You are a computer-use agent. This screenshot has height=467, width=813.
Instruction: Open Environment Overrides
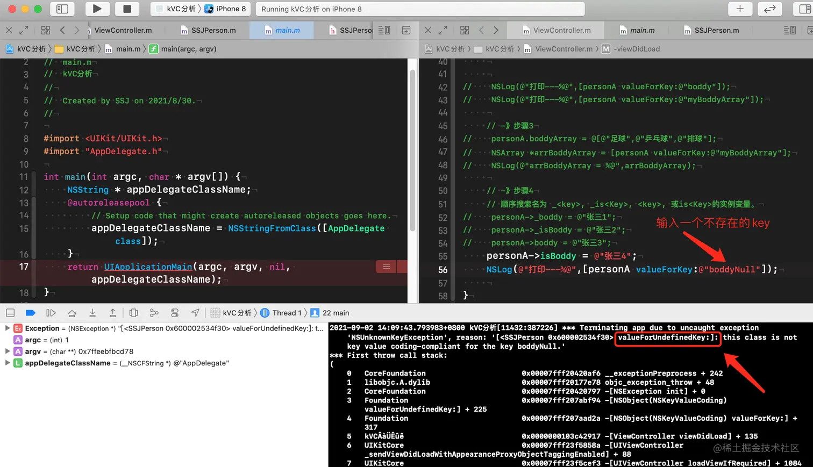coord(175,313)
